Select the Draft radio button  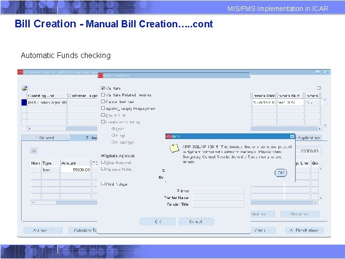(x=113, y=129)
